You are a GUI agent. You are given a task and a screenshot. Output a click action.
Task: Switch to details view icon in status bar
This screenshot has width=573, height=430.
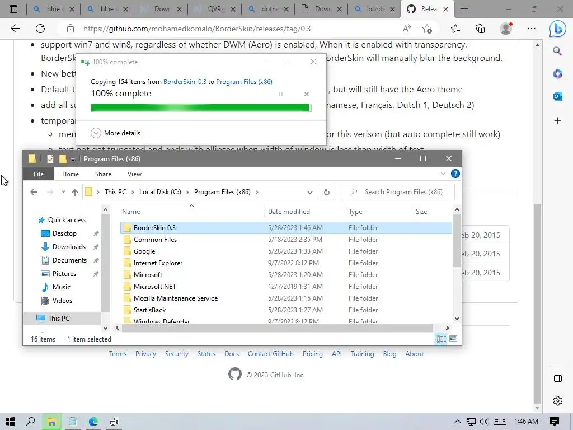441,339
